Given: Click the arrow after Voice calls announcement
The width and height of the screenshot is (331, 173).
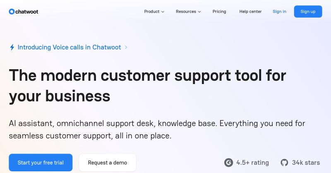Looking at the screenshot, I should click(x=126, y=47).
